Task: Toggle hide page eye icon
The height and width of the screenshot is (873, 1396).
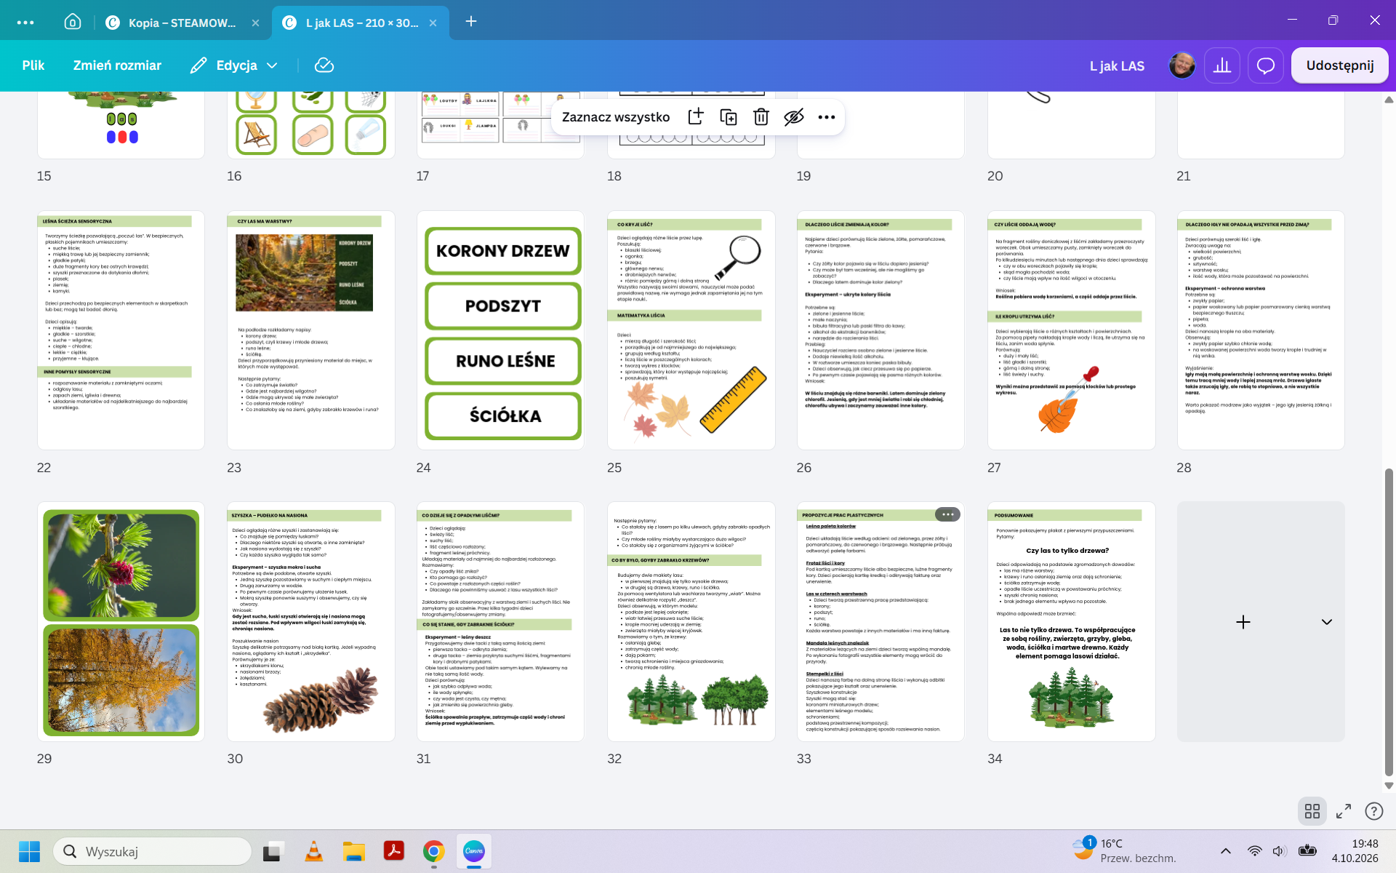Action: click(x=793, y=117)
